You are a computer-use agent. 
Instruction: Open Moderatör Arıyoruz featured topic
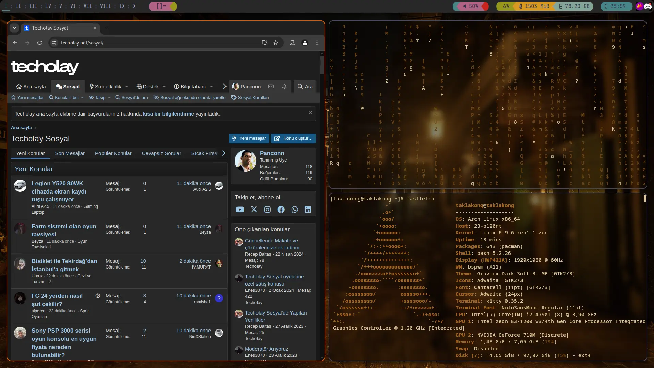266,349
